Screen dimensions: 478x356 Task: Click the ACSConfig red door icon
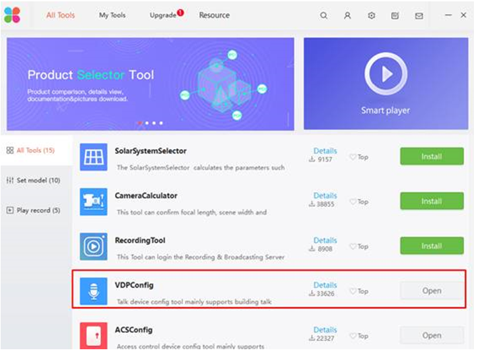(x=94, y=336)
